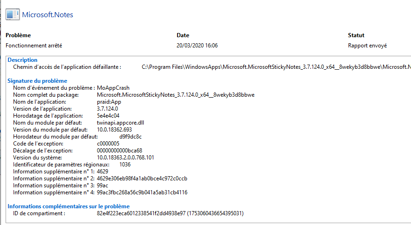The height and width of the screenshot is (225, 411).
Task: Click the Version de l'application label
Action: tap(42, 109)
